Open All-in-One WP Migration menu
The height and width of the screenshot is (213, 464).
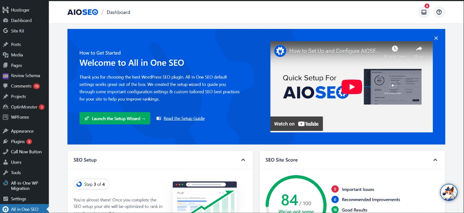(24, 186)
